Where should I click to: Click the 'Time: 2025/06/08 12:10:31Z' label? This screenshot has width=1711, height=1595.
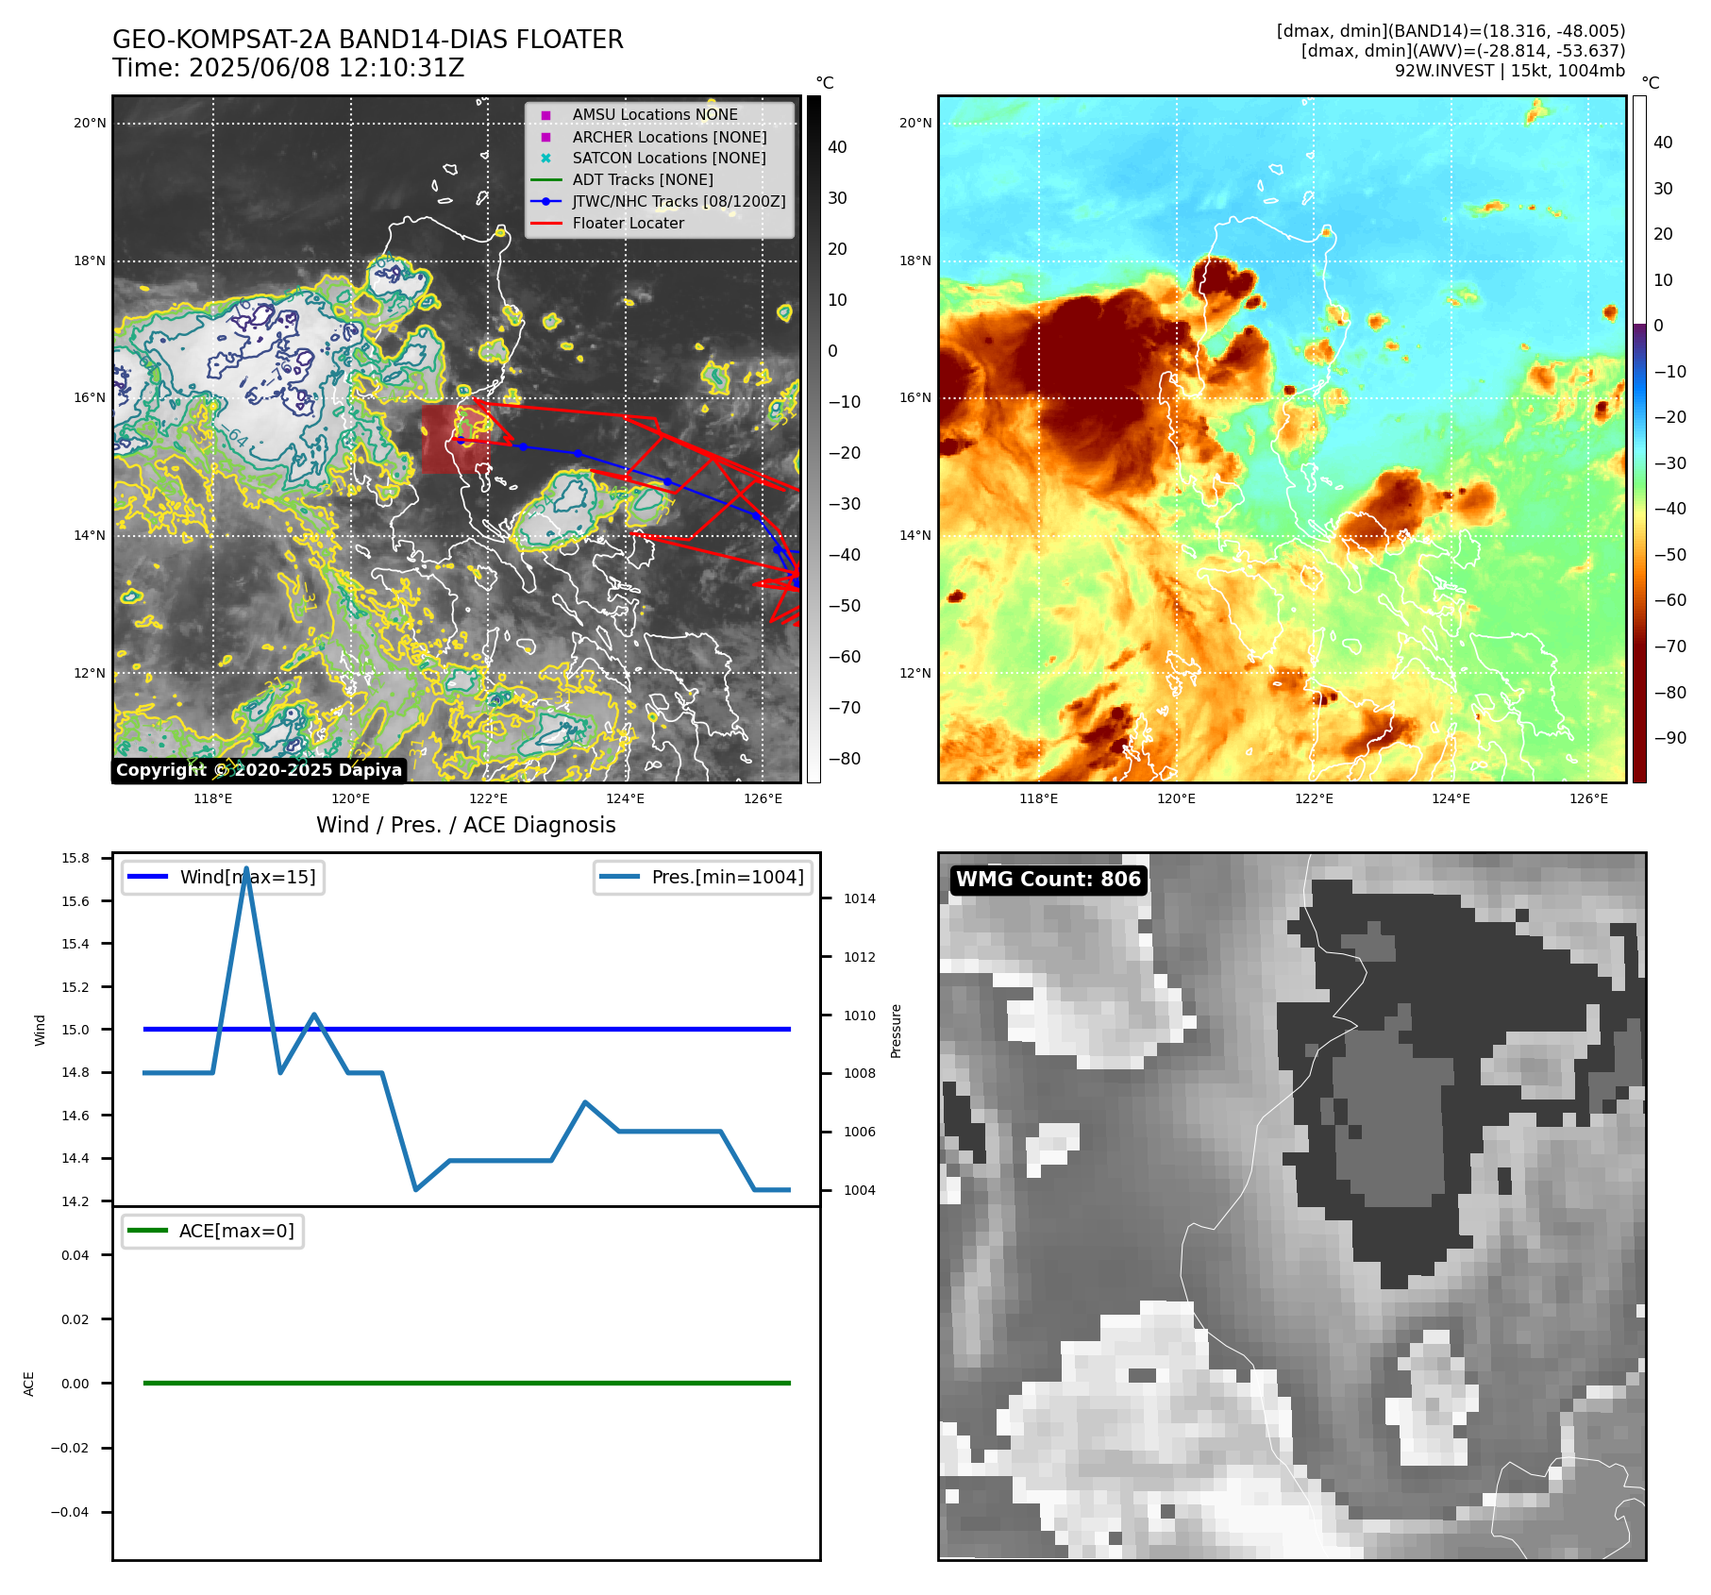click(289, 68)
